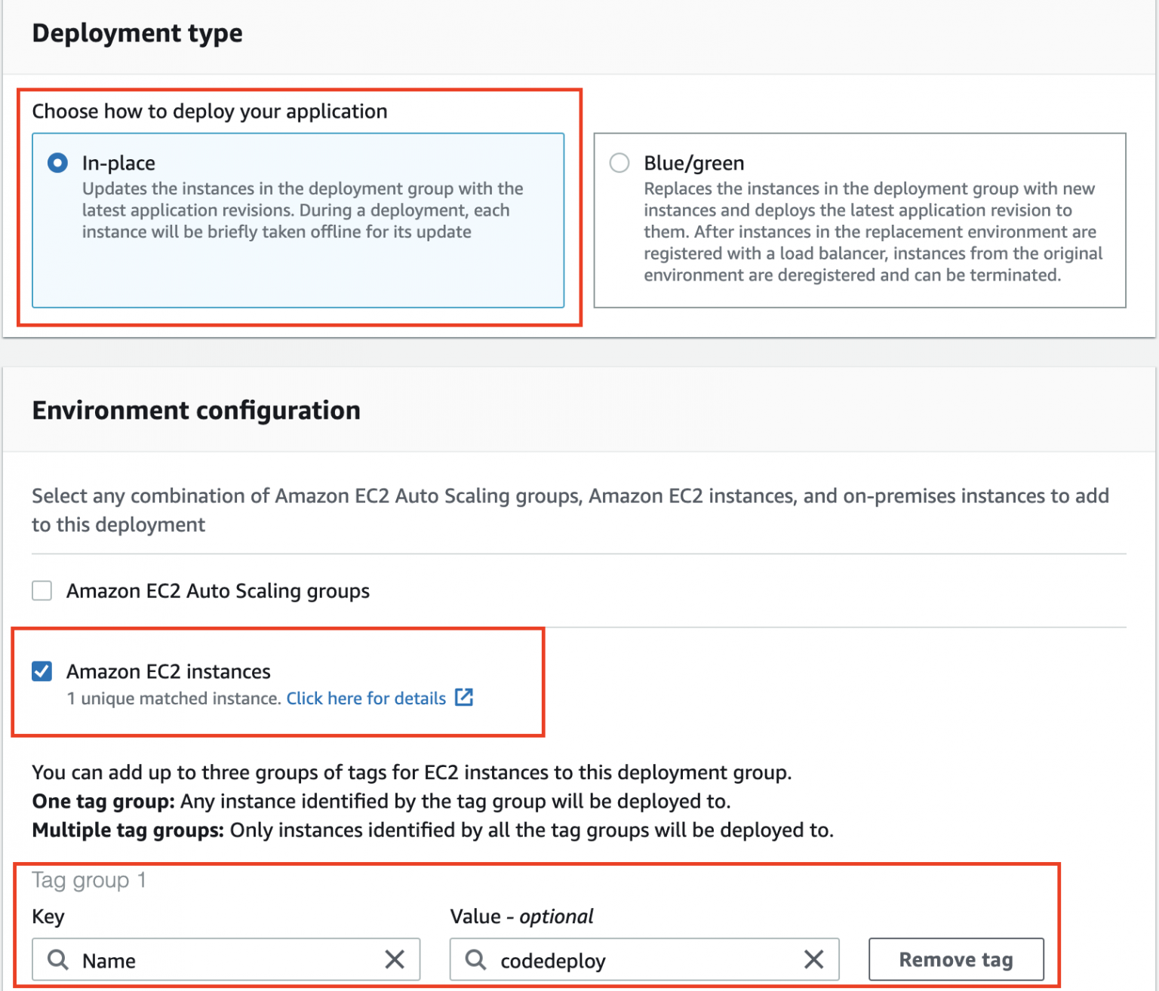
Task: Click the empty checkbox icon for Auto Scaling groups
Action: 42,591
